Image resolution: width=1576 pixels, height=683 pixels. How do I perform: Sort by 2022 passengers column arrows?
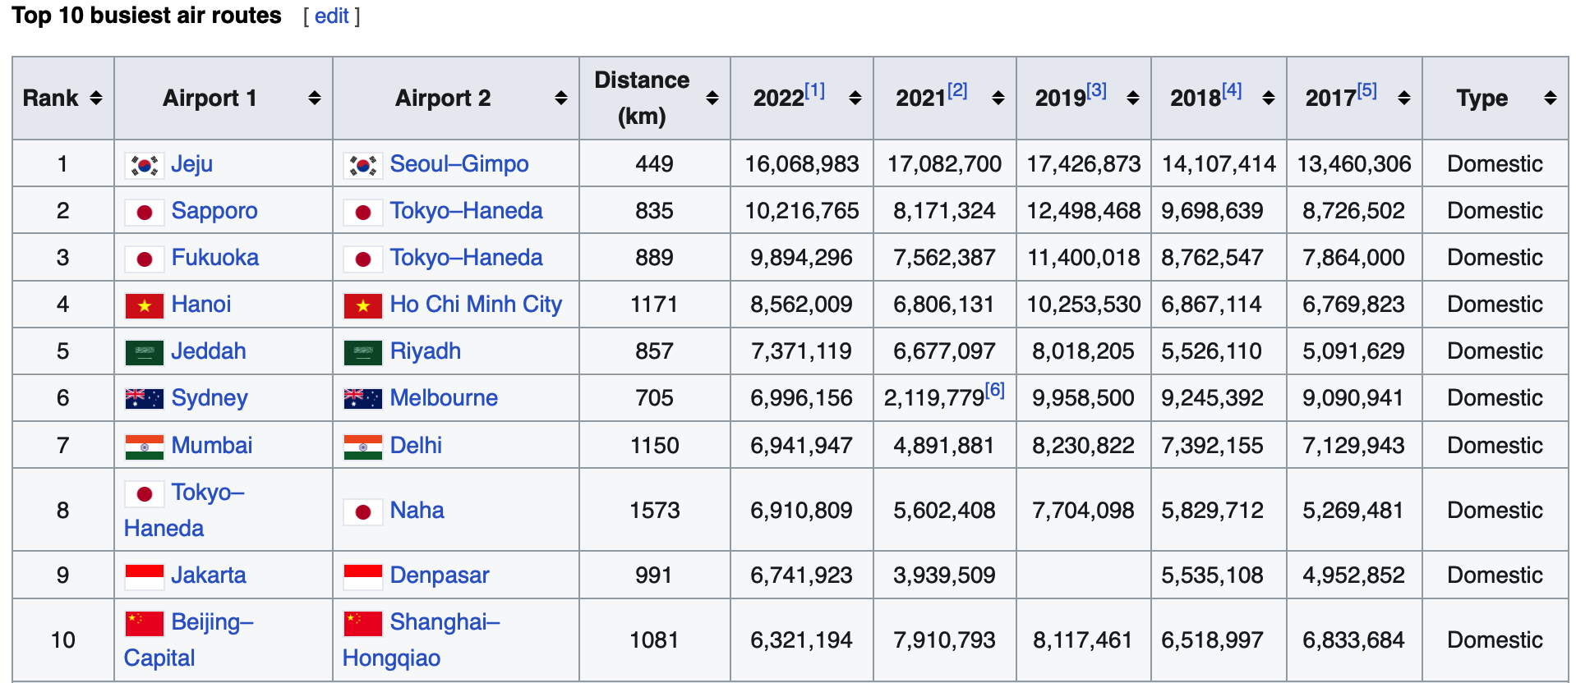[x=855, y=98]
